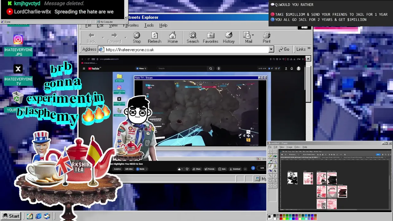Select the Fill bucket tool in Paint
This screenshot has width=393, height=221.
pyautogui.click(x=275, y=156)
